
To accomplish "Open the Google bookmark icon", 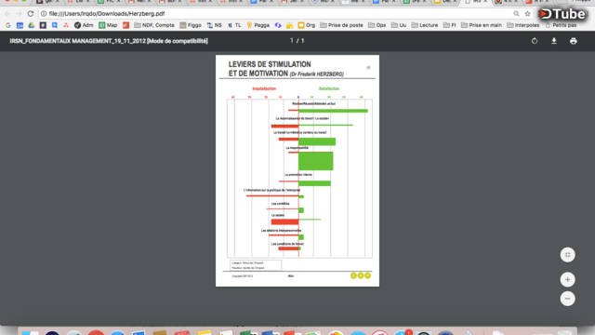I will (x=8, y=25).
